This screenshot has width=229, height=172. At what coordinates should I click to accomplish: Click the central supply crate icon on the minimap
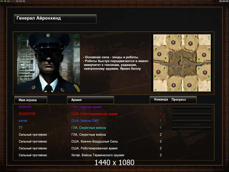coord(182,63)
